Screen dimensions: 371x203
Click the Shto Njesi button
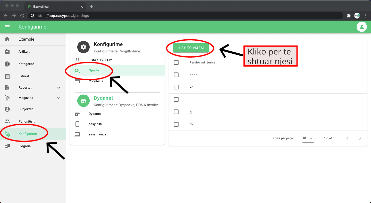coord(191,48)
